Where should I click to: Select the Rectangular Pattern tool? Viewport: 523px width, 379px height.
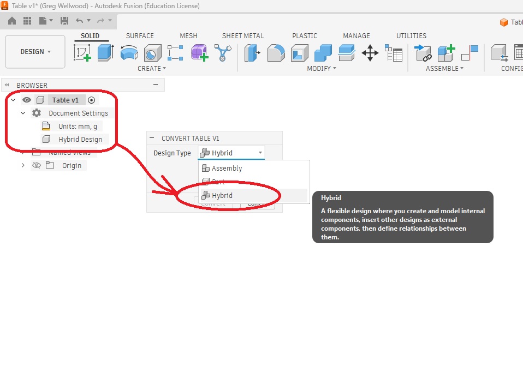(x=175, y=52)
